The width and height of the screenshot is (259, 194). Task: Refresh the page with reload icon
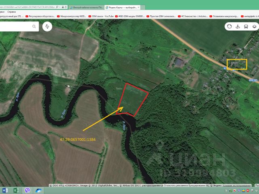(x=66, y=7)
